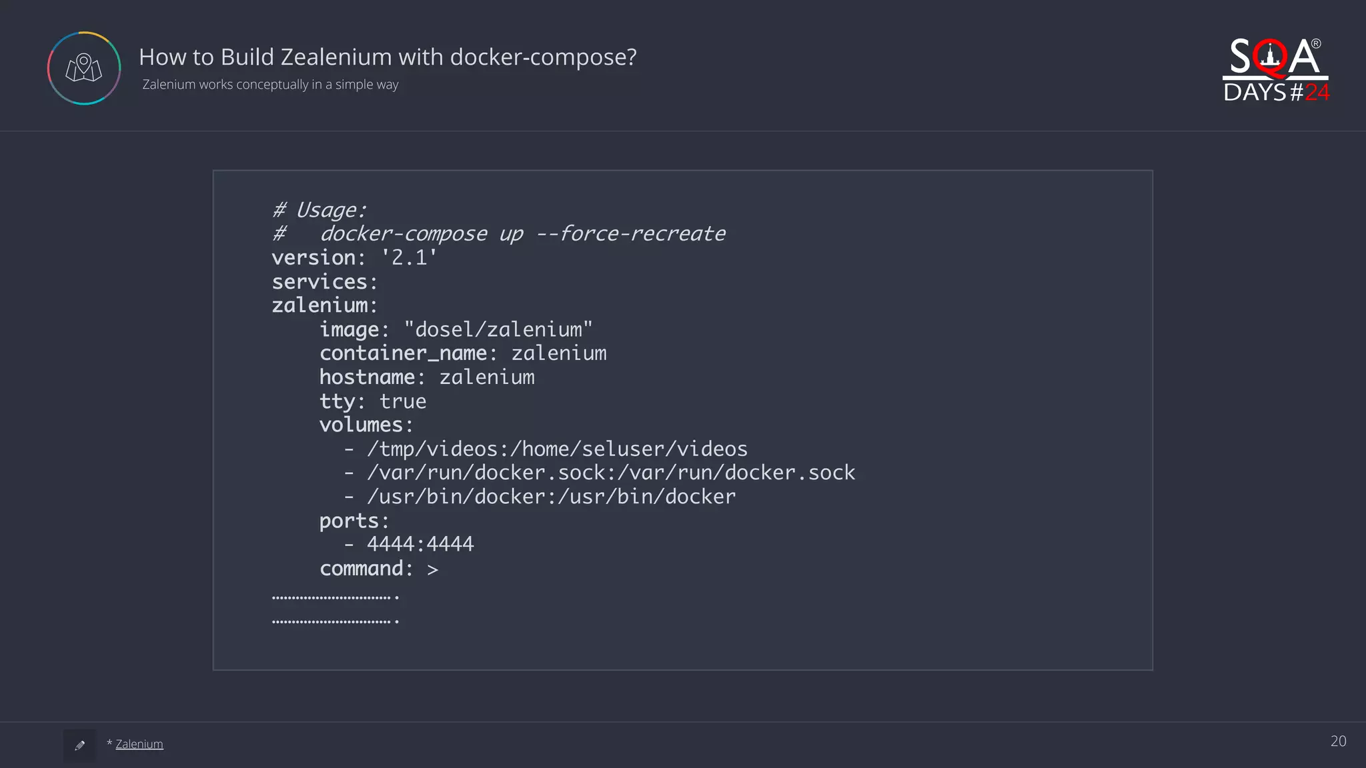1366x768 pixels.
Task: Click the page number 20
Action: (x=1338, y=741)
